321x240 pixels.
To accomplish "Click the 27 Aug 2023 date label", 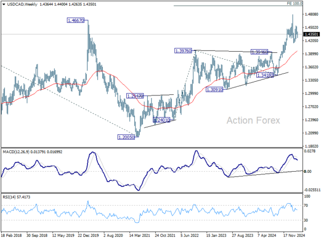I will pos(242,235).
